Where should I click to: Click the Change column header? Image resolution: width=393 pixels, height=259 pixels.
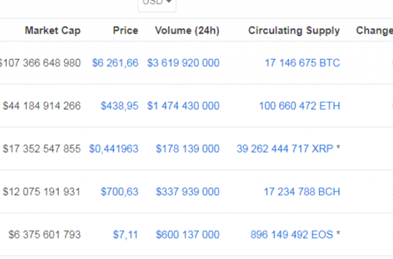click(374, 31)
